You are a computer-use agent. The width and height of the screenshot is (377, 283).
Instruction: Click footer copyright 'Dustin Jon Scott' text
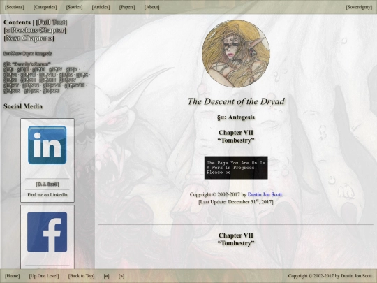coord(356,276)
